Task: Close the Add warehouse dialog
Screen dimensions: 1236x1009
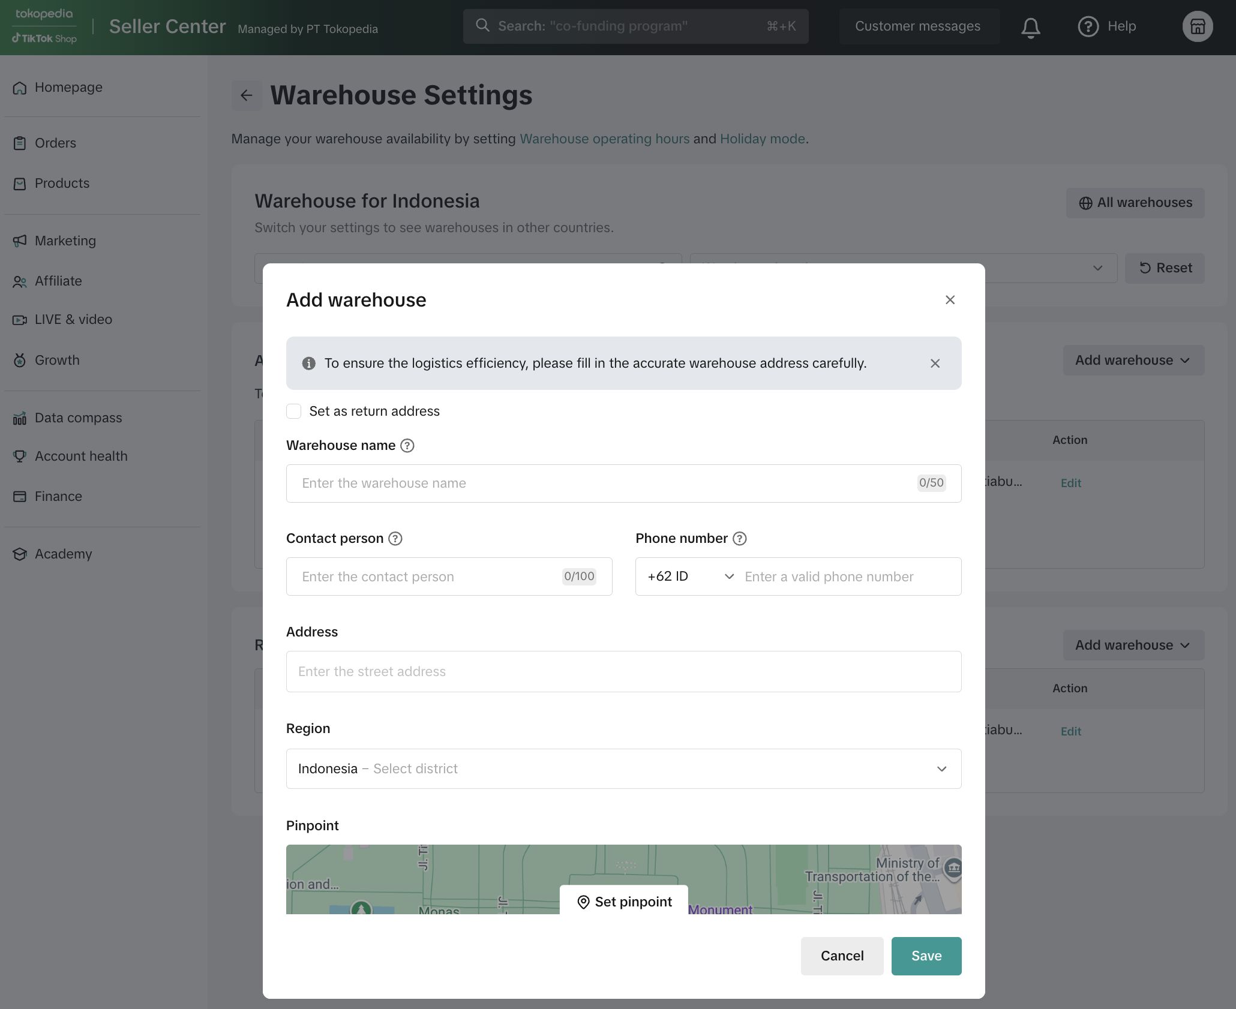Action: pyautogui.click(x=950, y=300)
